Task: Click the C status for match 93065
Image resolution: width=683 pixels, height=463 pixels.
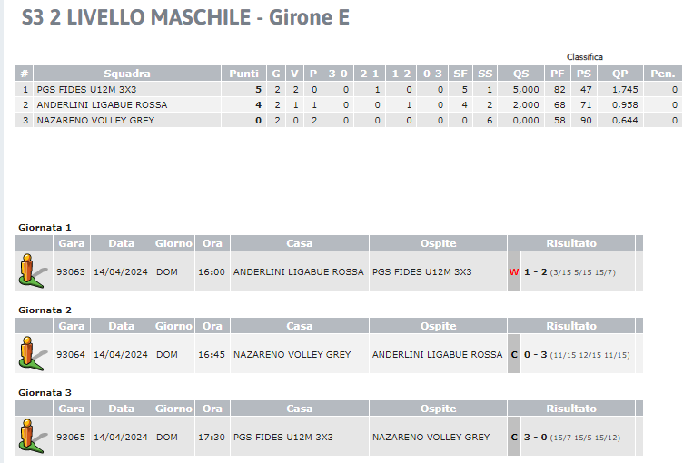Action: (514, 438)
